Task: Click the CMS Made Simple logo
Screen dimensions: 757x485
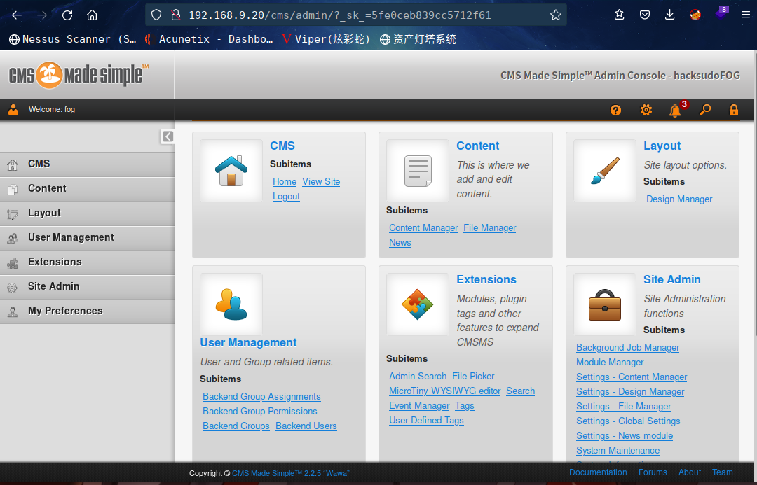Action: [x=79, y=75]
